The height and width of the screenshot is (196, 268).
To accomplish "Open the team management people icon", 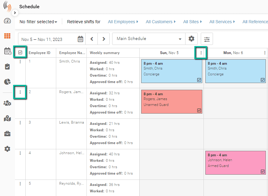I will tap(7, 103).
